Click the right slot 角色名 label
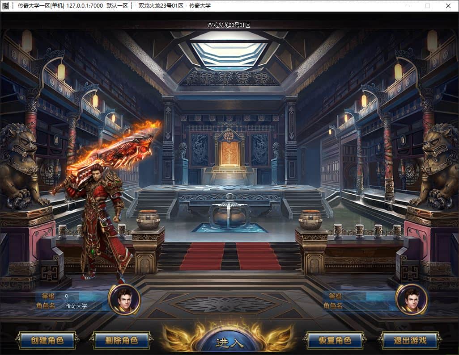The width and height of the screenshot is (459, 355). click(333, 305)
